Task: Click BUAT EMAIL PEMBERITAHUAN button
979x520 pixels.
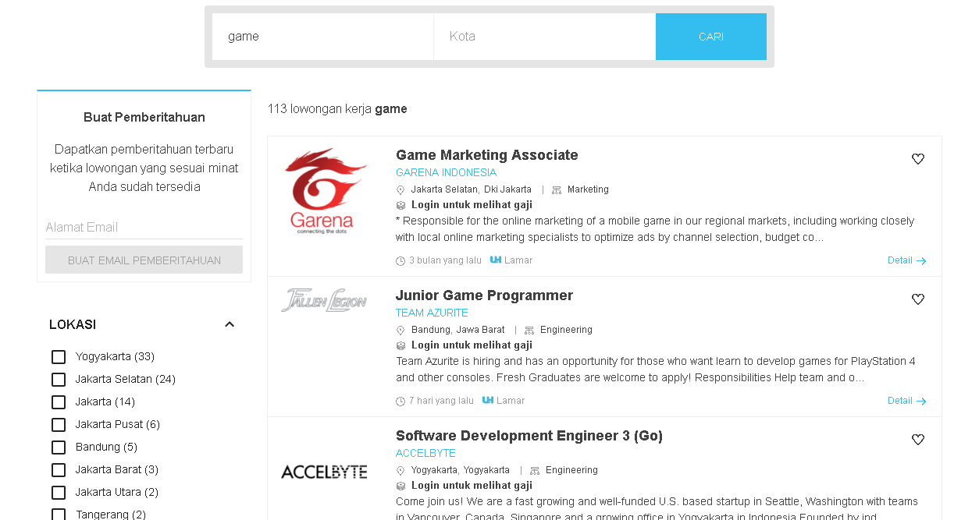Action: [x=144, y=260]
